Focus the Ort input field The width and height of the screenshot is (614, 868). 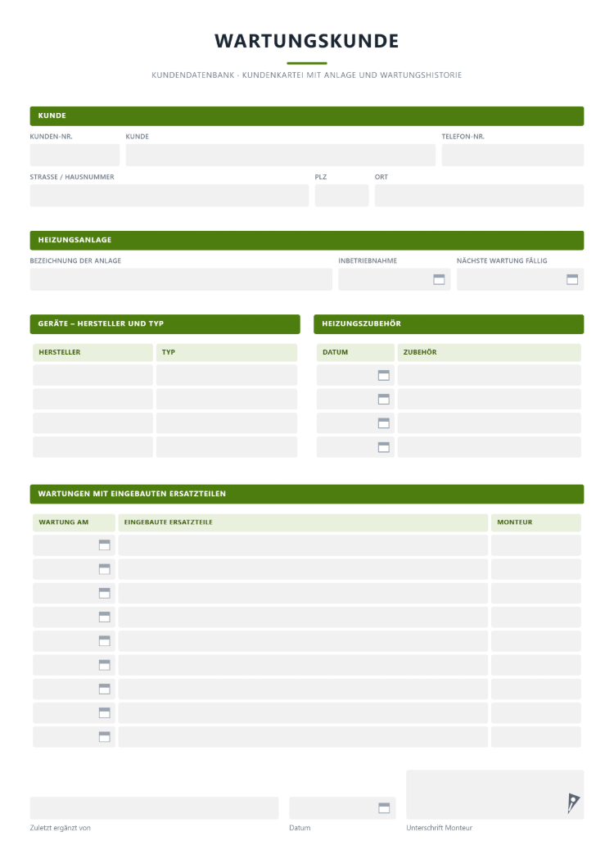pyautogui.click(x=480, y=196)
